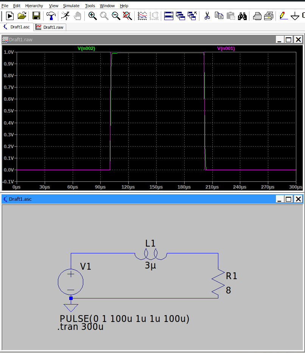Switch to the Draft1.asc tab
Viewport: 305px width, 353px height.
(x=17, y=27)
